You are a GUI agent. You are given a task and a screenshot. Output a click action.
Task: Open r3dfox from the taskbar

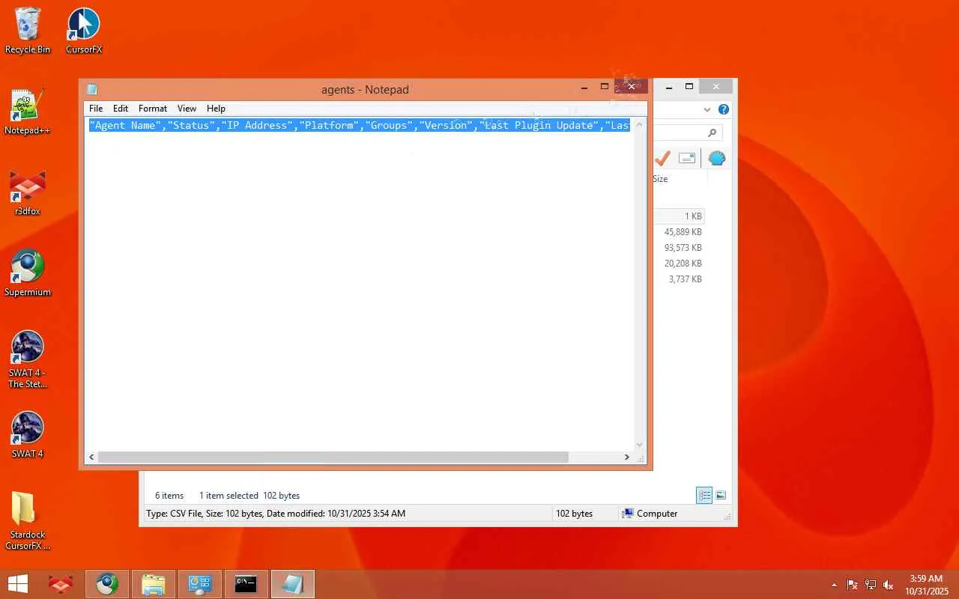(x=61, y=584)
